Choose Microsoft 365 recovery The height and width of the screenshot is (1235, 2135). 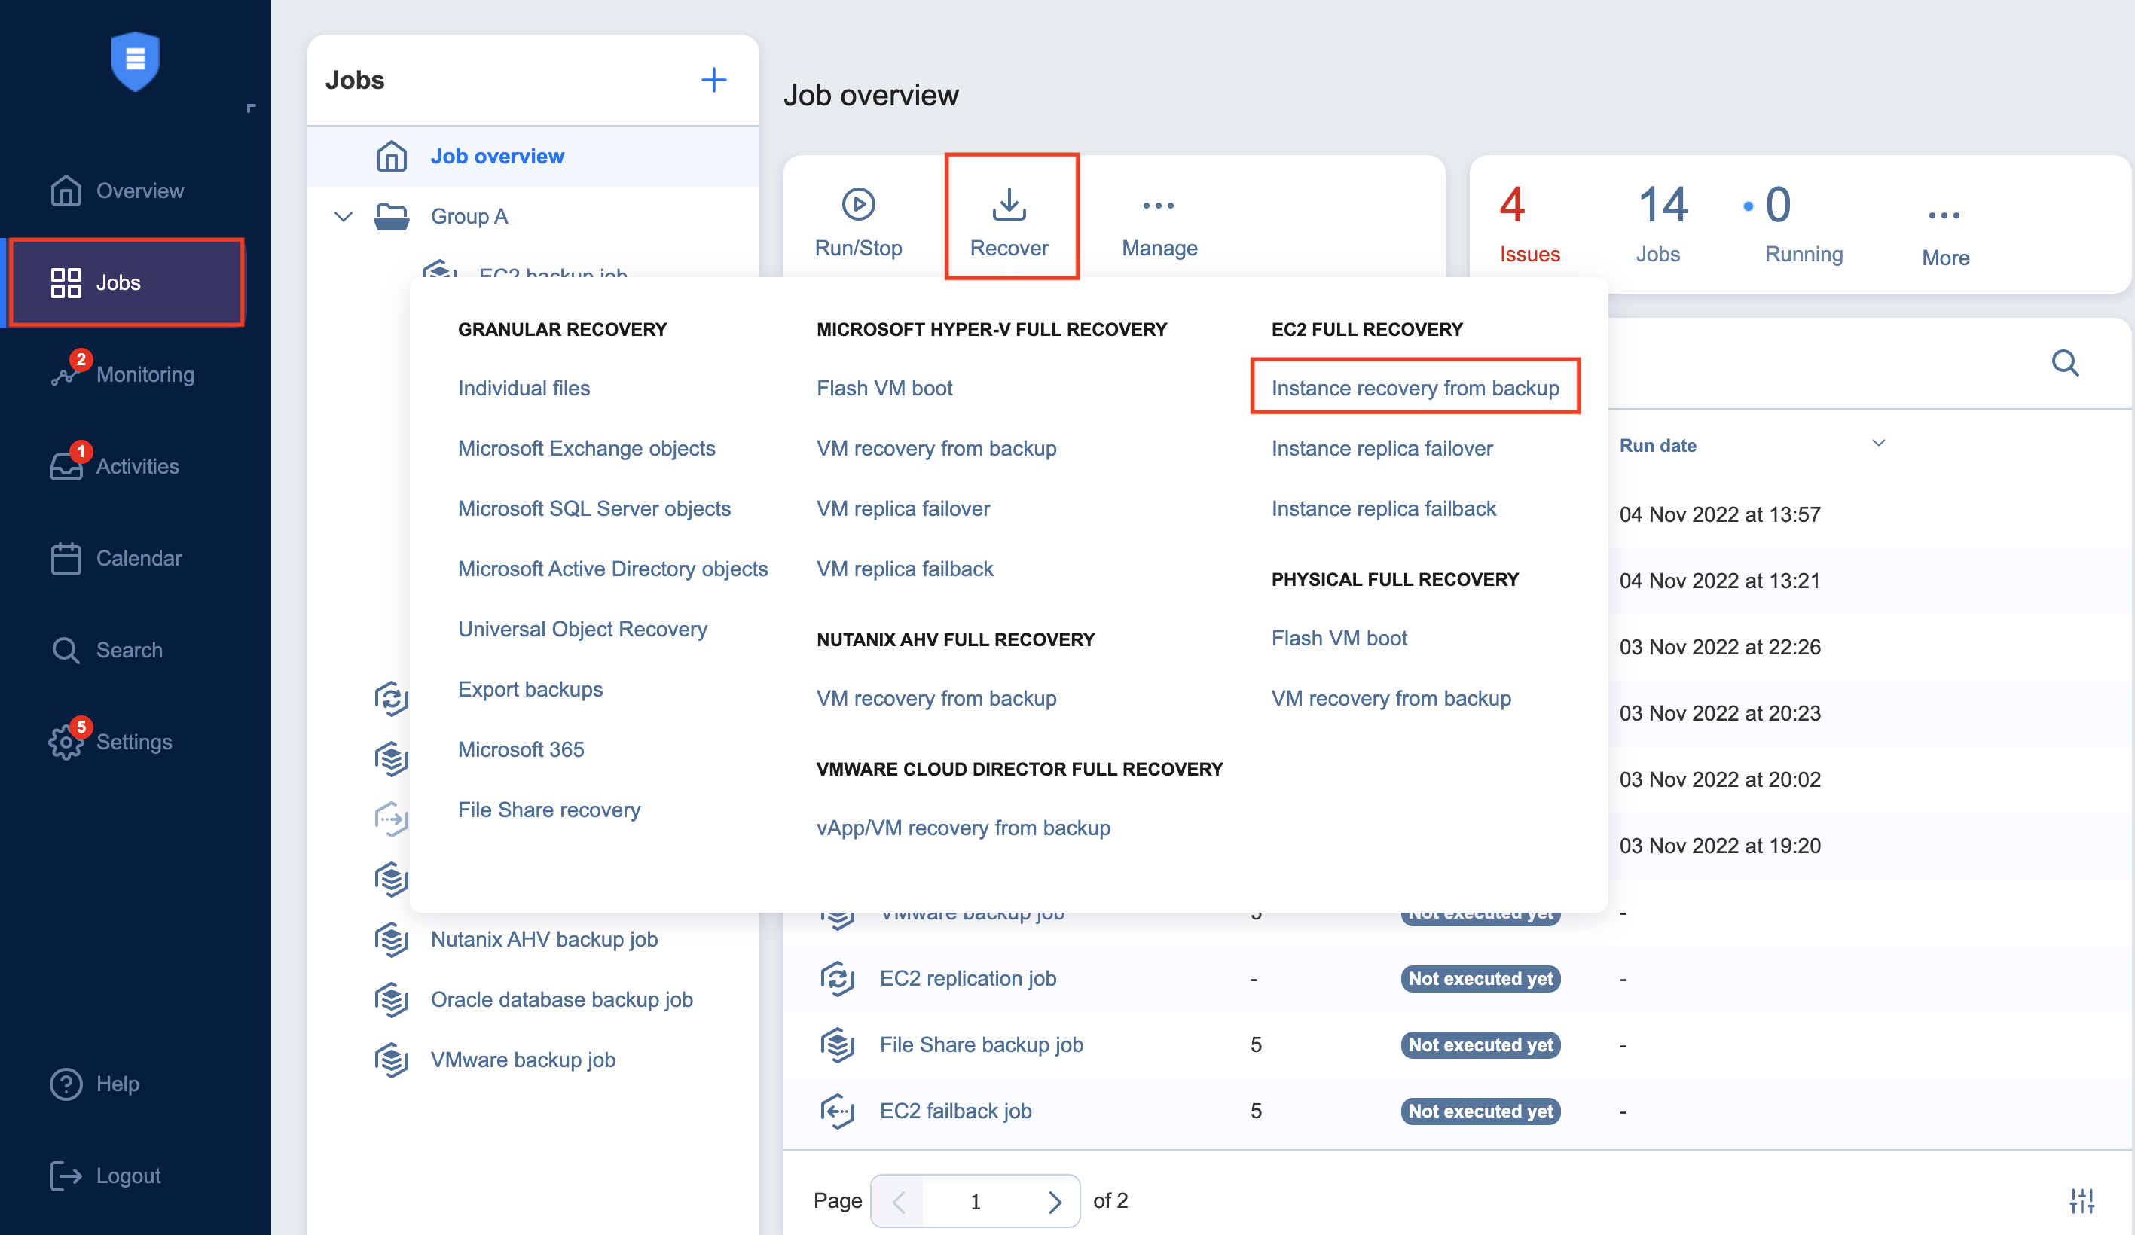[x=521, y=749]
